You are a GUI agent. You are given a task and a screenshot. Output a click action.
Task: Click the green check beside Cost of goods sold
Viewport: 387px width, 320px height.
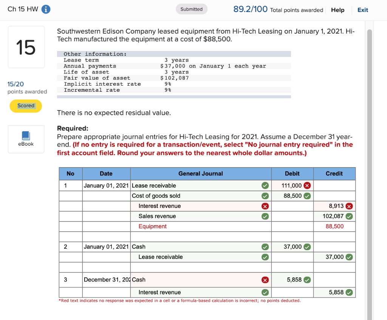[x=265, y=195]
